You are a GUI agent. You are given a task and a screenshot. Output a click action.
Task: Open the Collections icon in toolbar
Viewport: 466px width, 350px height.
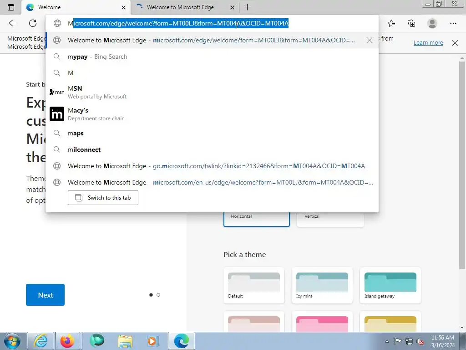[x=411, y=23]
